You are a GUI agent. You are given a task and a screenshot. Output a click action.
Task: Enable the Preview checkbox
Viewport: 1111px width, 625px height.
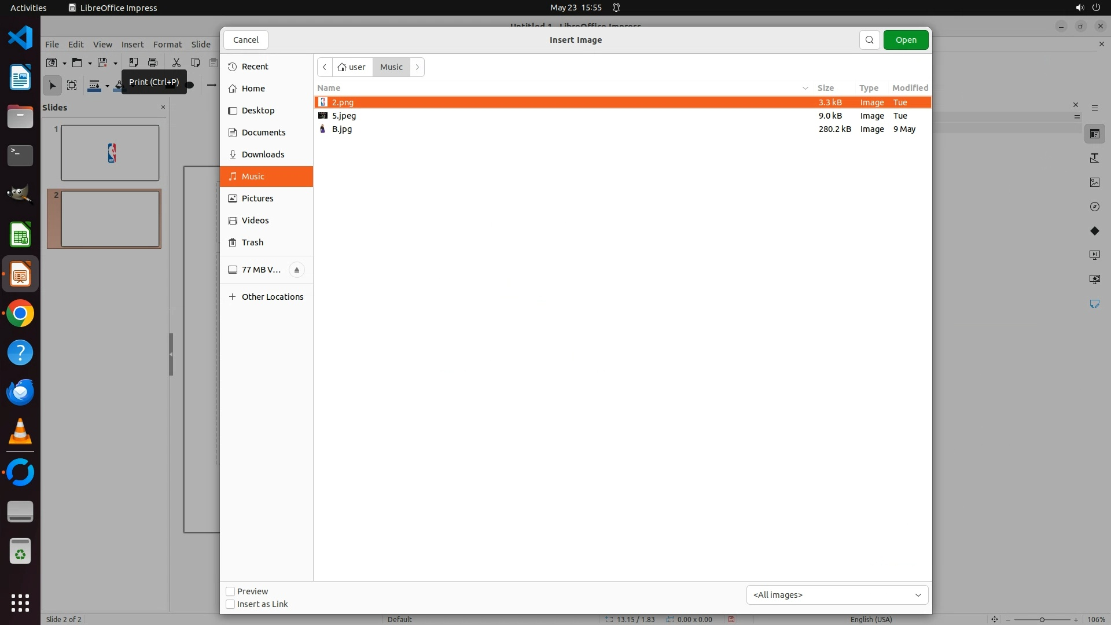pos(230,591)
